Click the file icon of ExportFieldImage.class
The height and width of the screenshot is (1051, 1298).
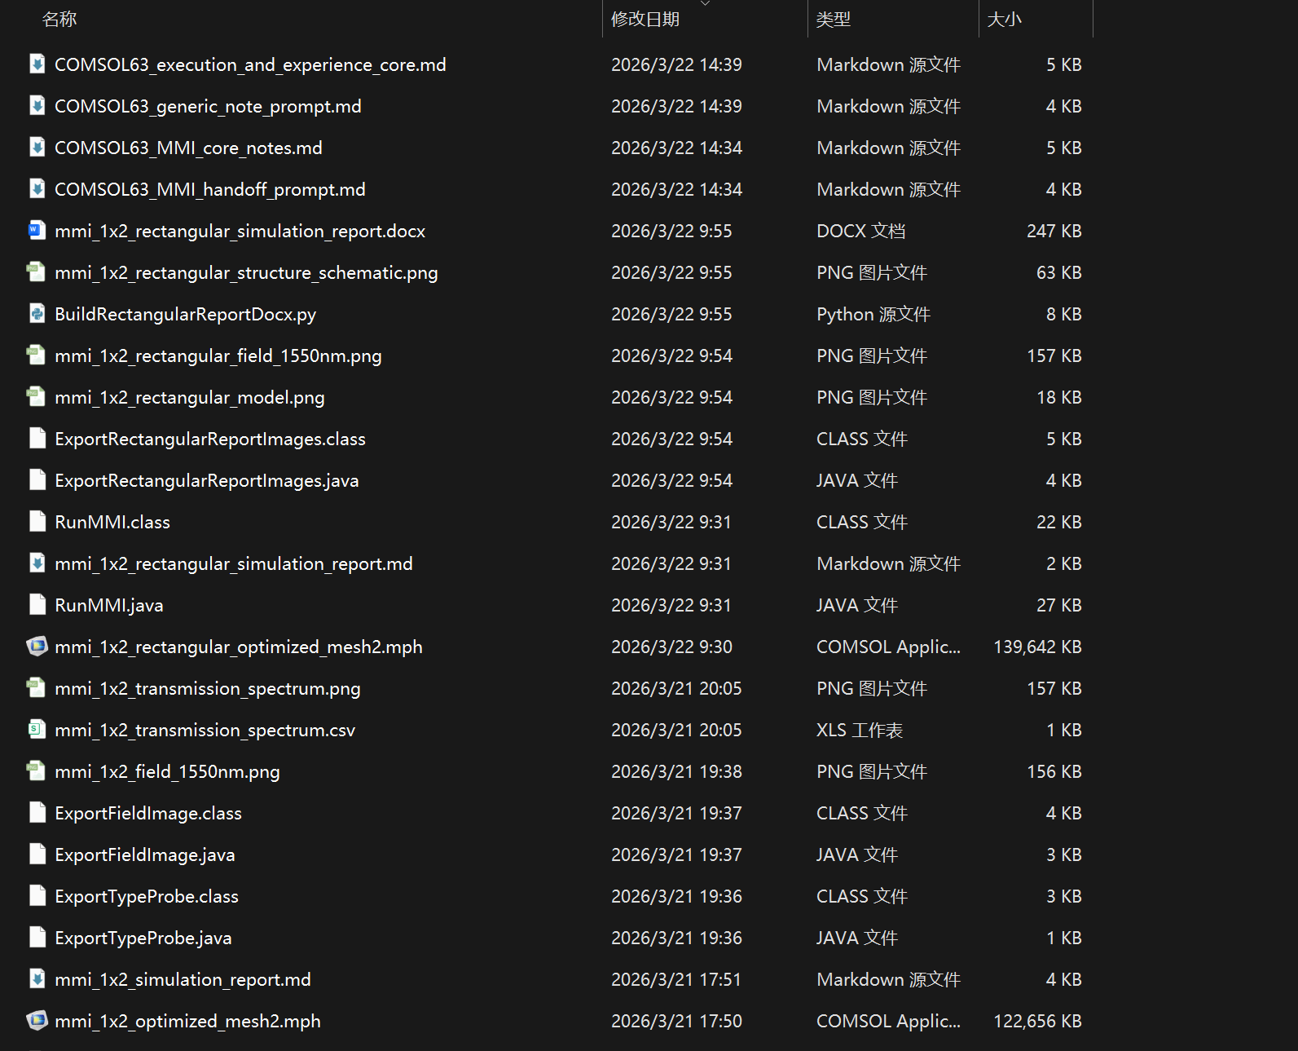click(37, 812)
